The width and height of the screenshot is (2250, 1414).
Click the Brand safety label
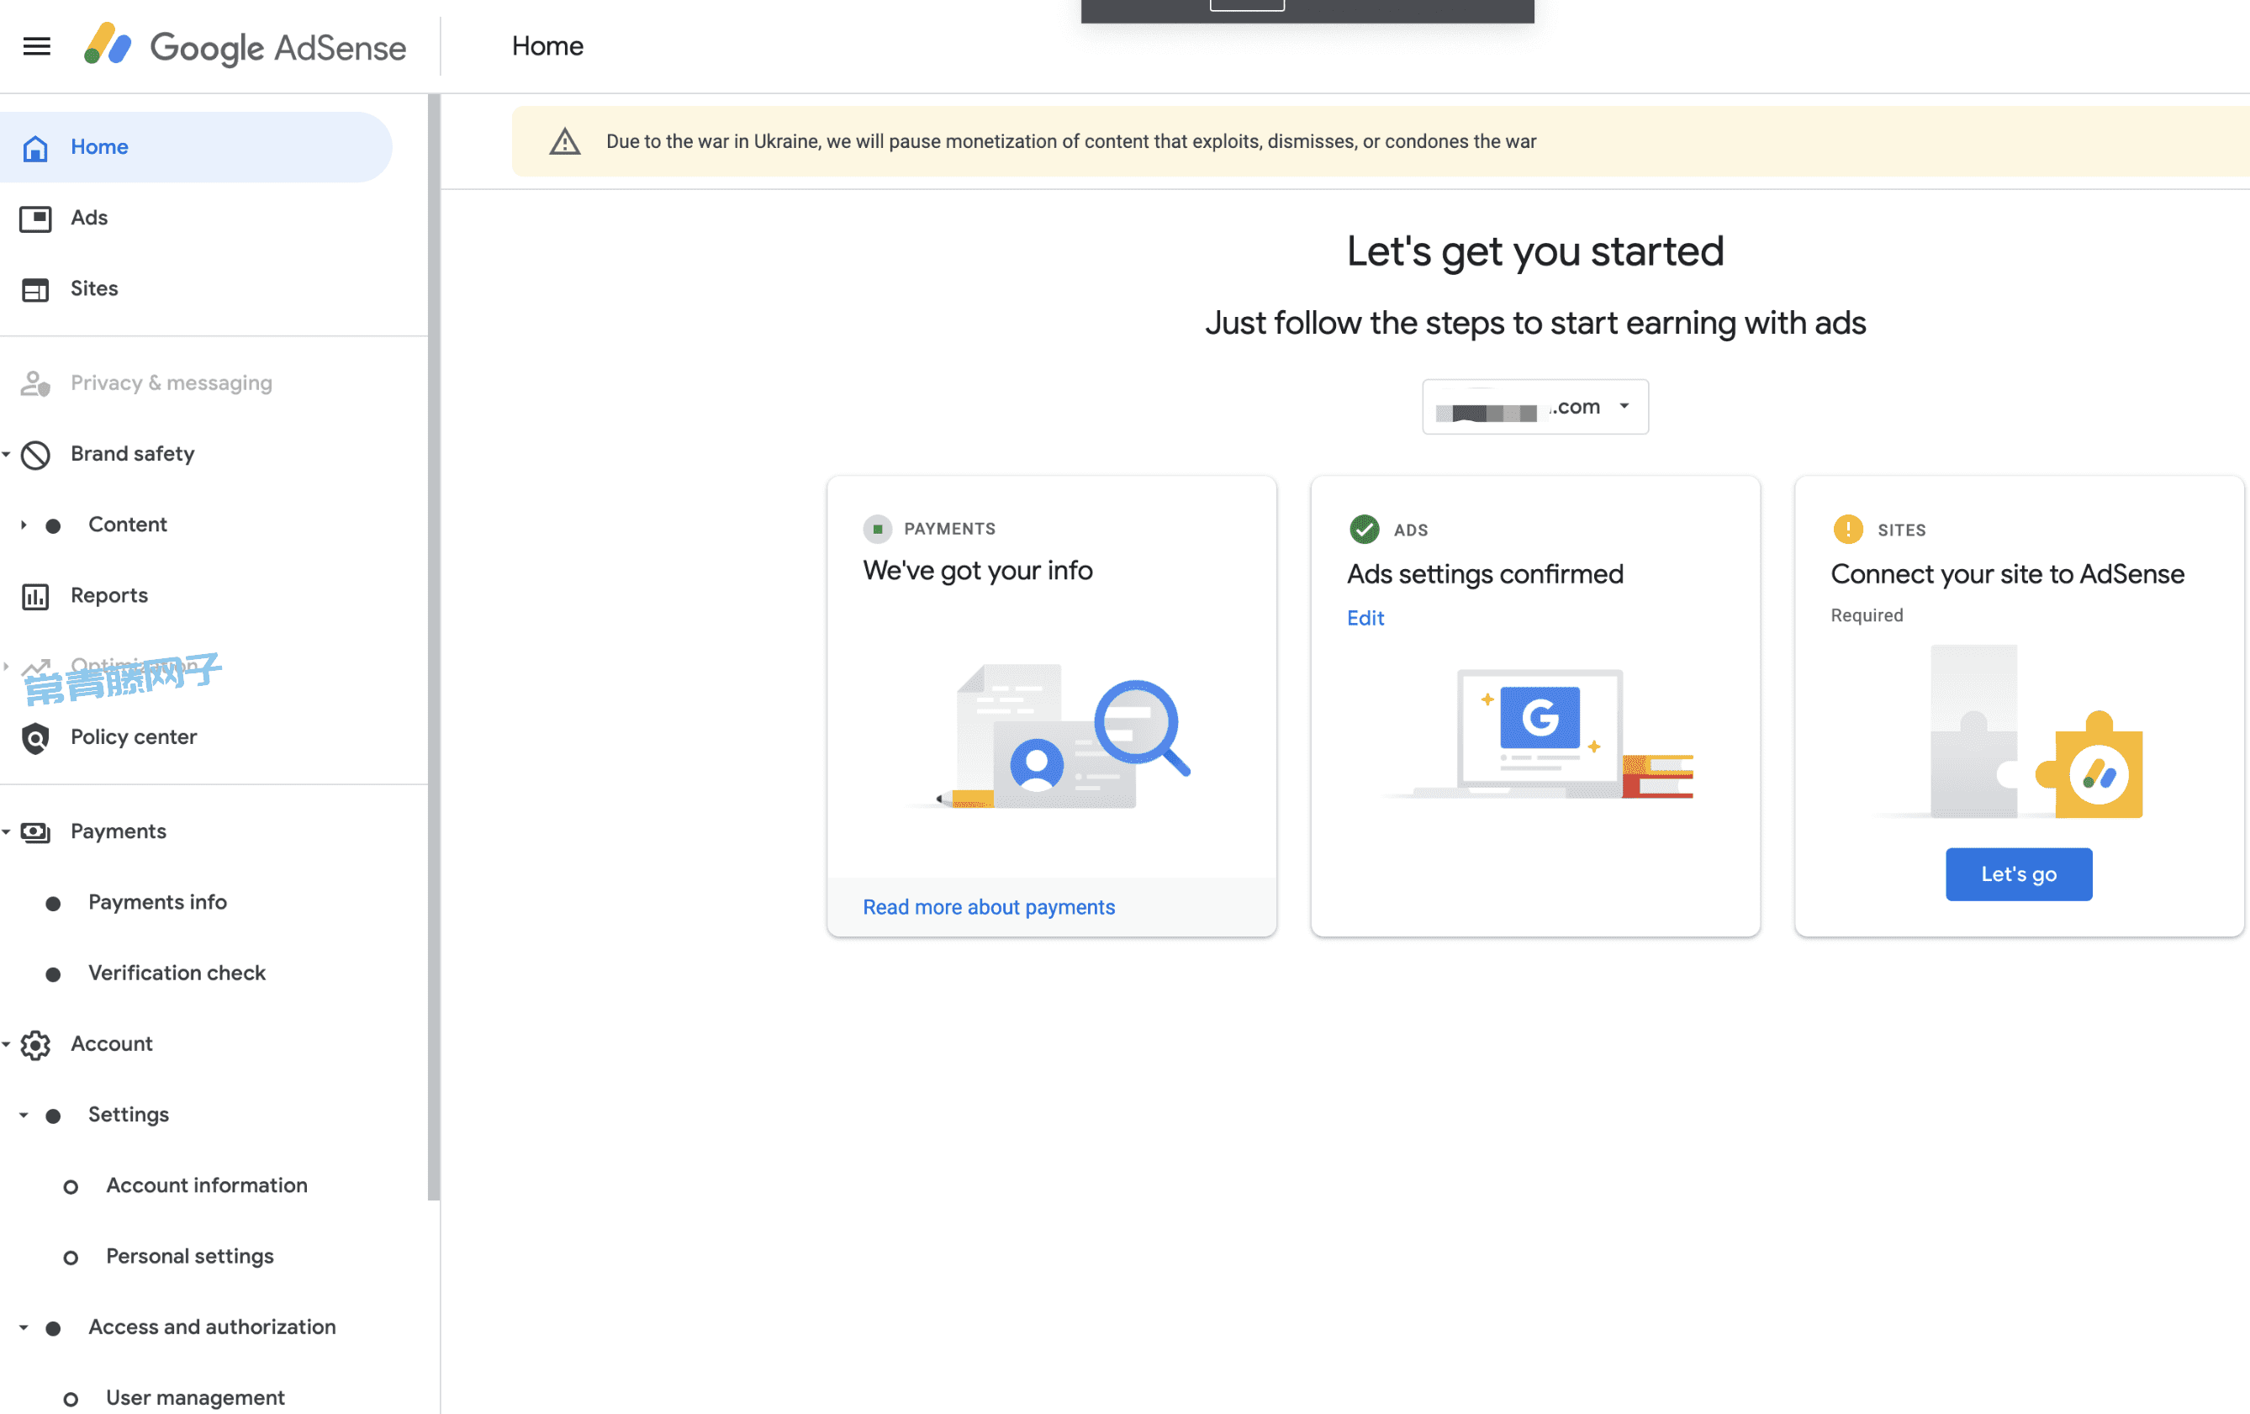coord(133,454)
